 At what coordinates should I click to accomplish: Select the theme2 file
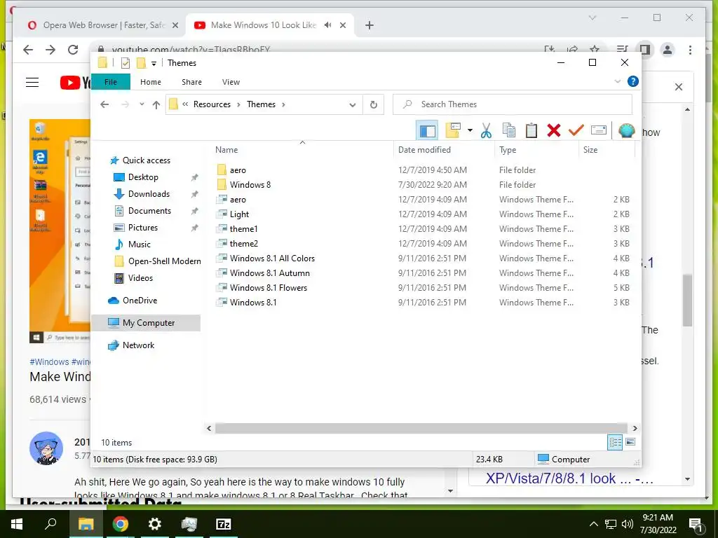[243, 243]
